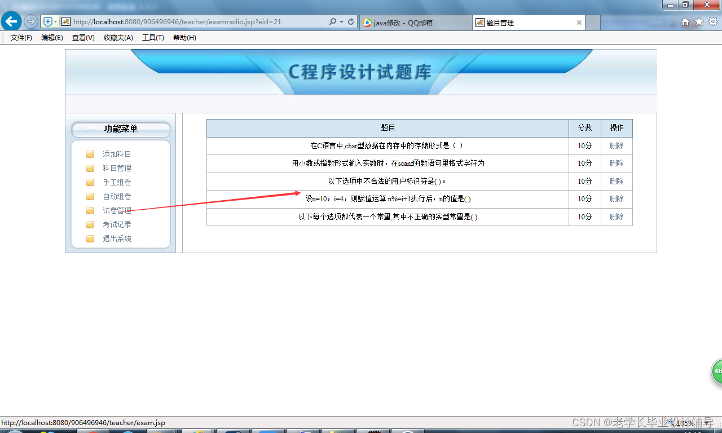Click inside the address bar URL field
This screenshot has width=722, height=433.
169,21
